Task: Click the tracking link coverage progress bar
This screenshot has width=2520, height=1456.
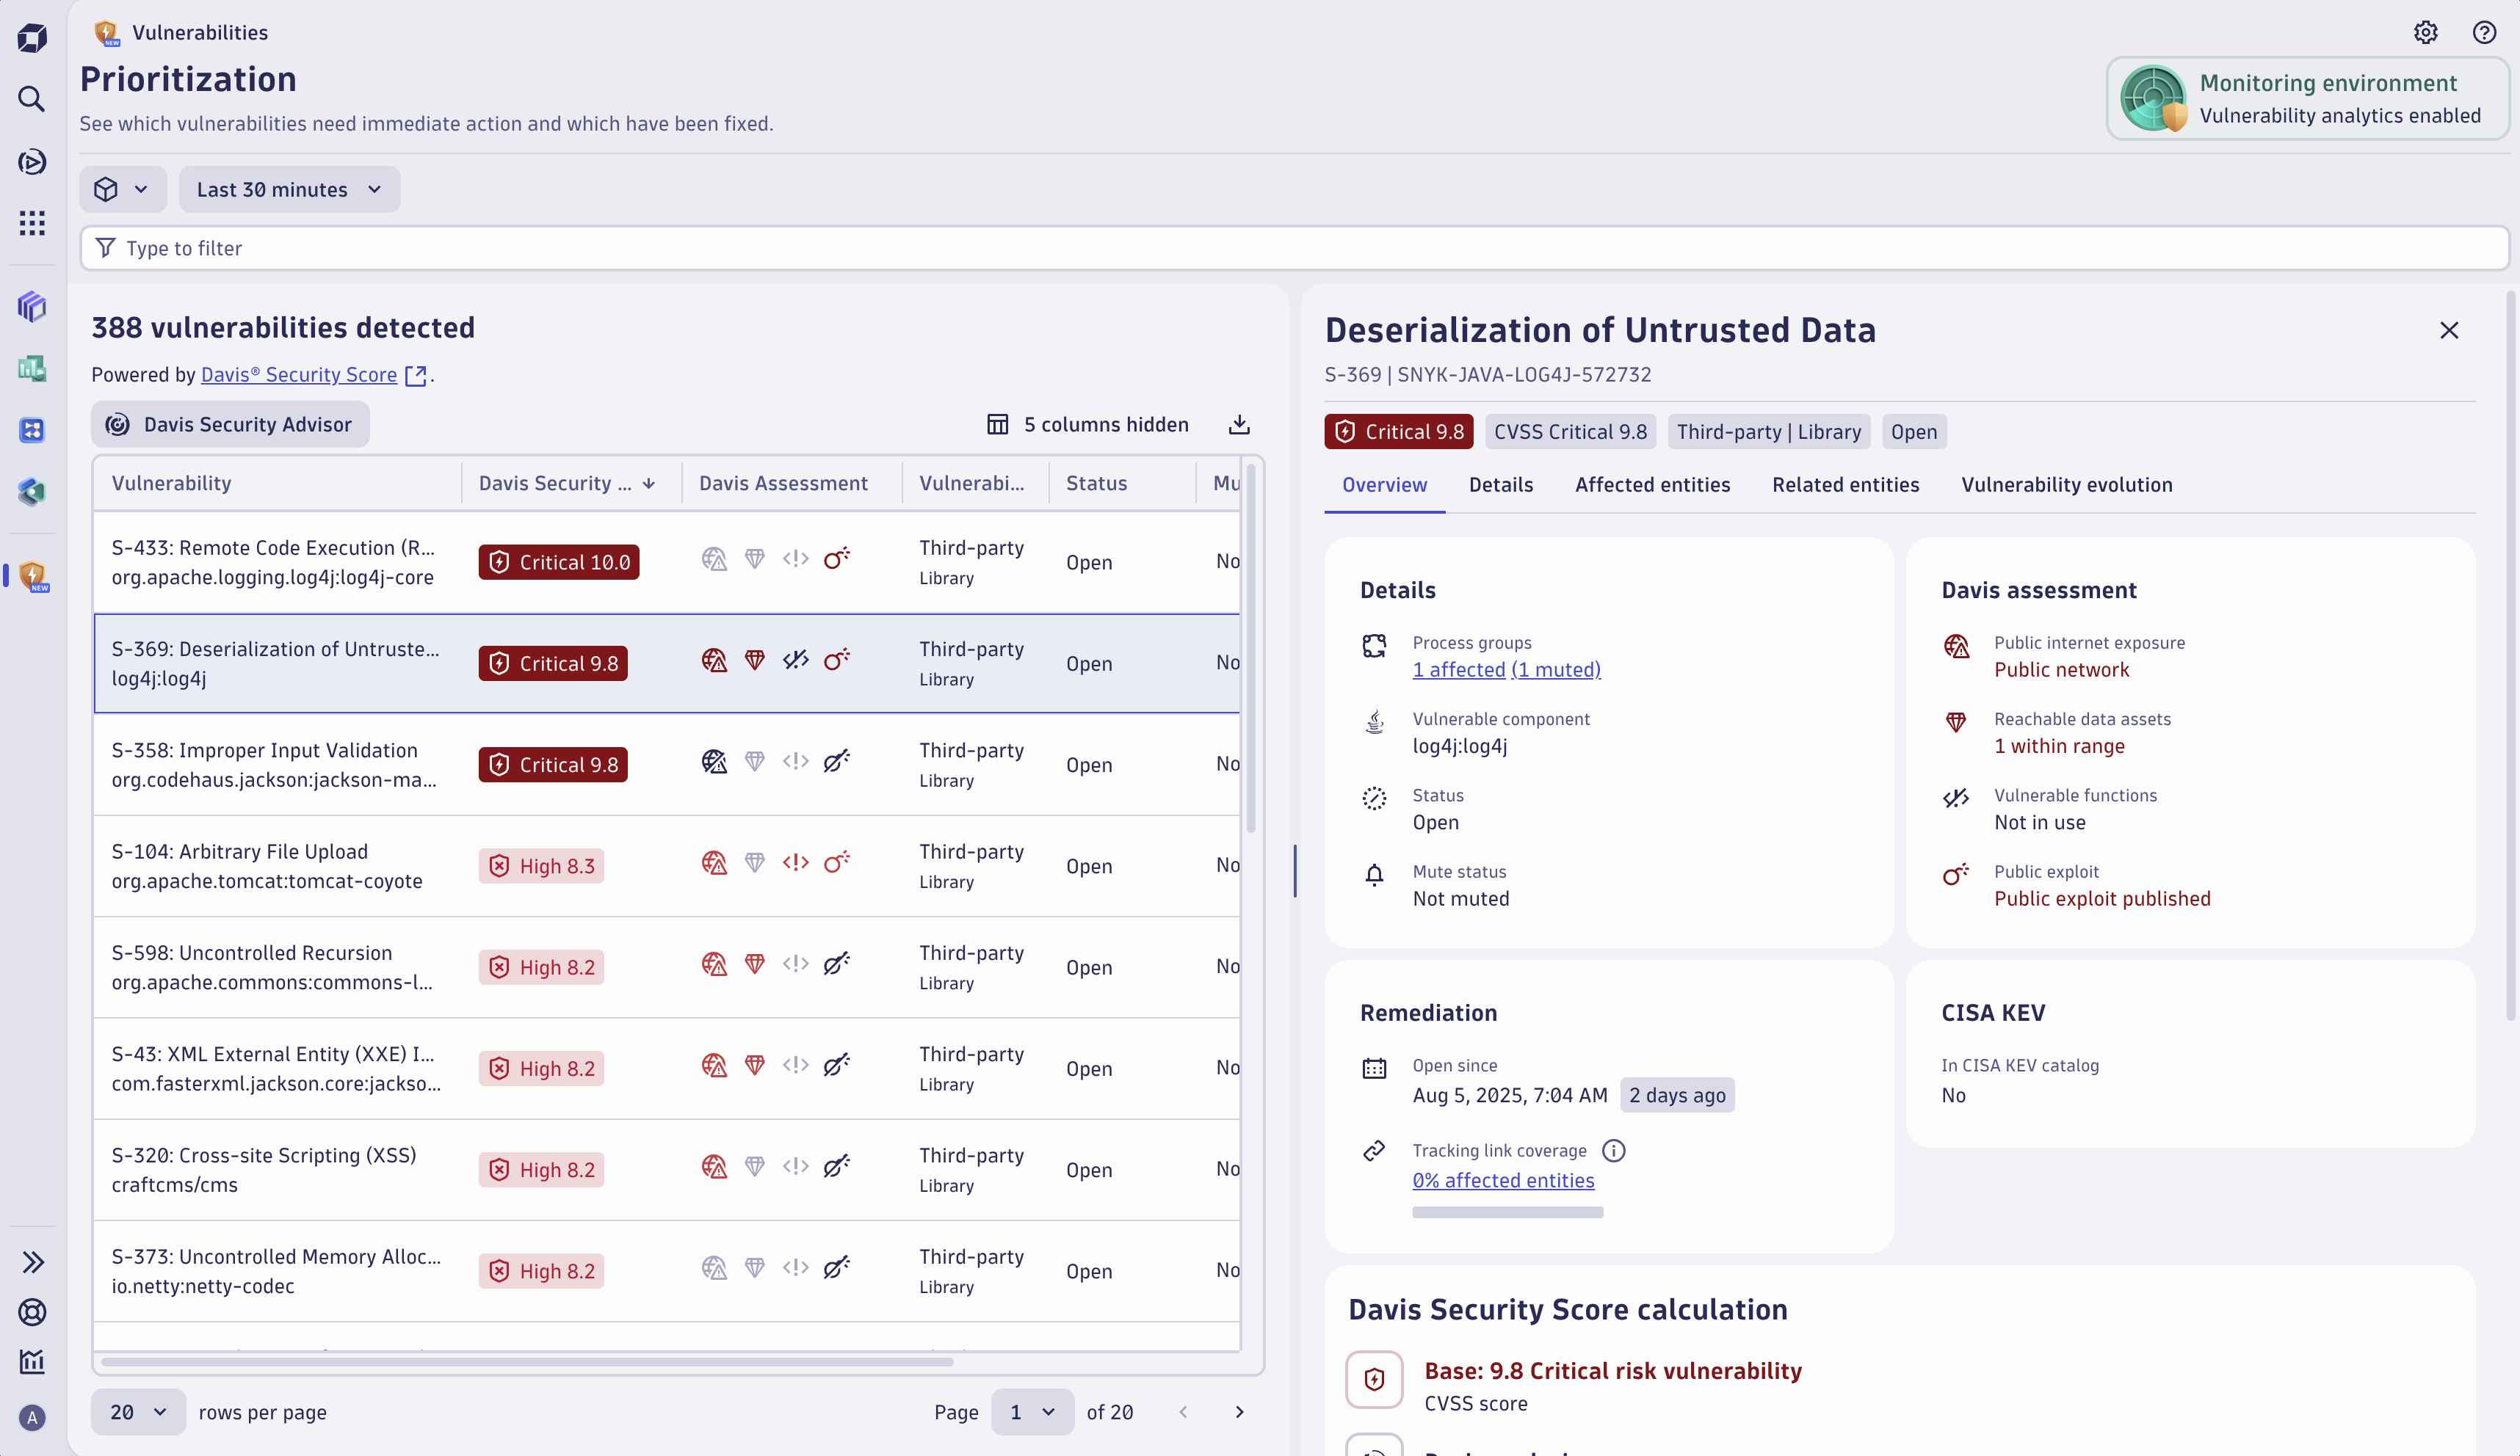Action: (1507, 1212)
